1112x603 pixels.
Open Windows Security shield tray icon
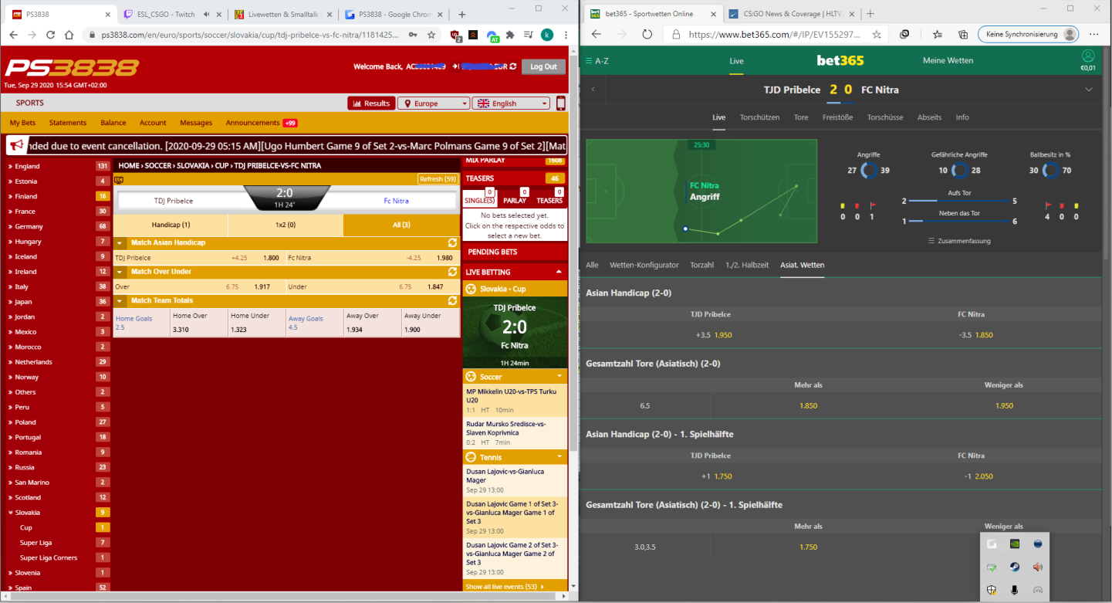point(992,590)
